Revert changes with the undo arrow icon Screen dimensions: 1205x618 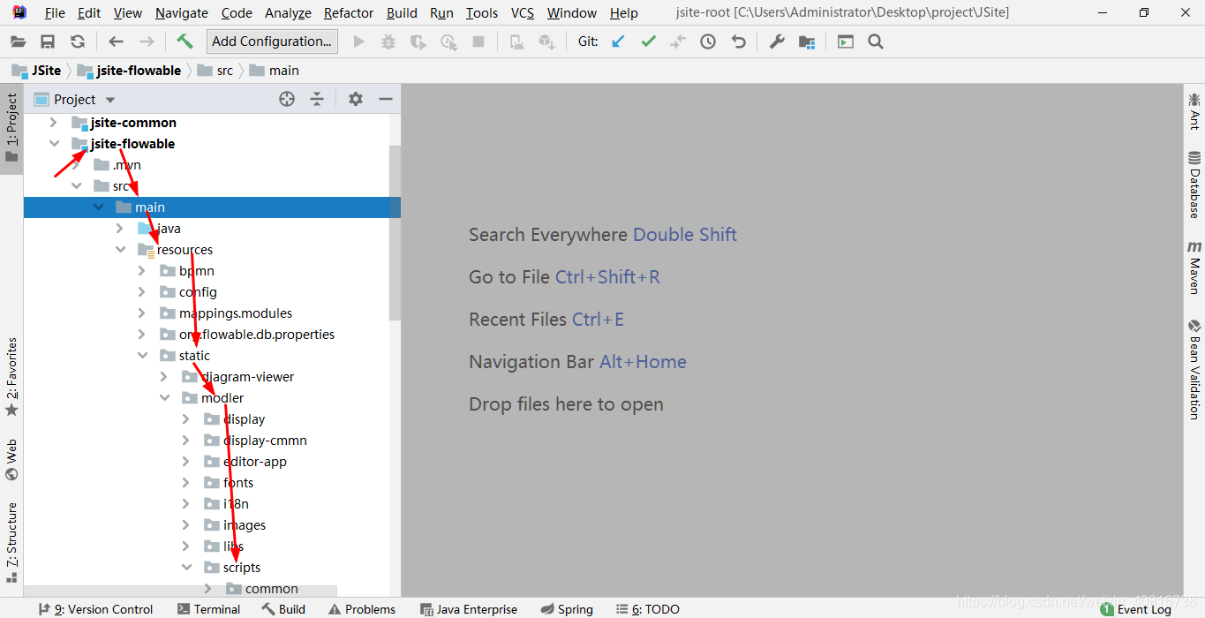coord(739,41)
